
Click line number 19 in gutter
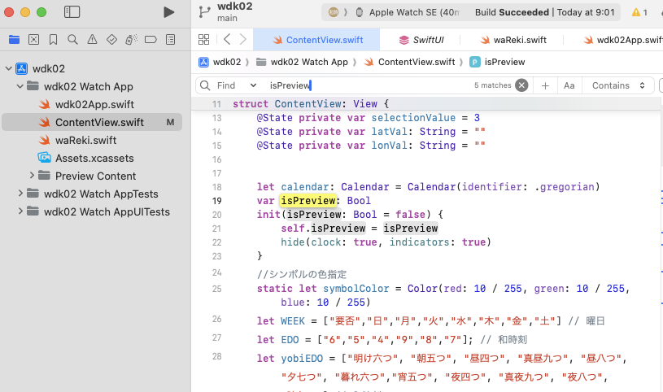pyautogui.click(x=217, y=201)
